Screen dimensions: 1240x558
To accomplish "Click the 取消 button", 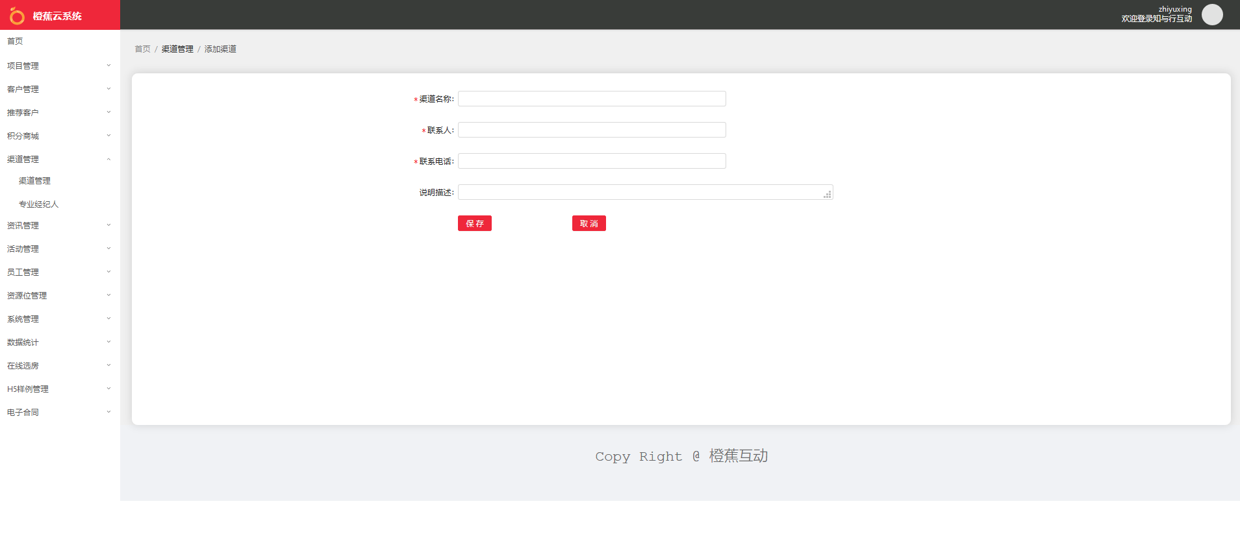I will [x=589, y=223].
